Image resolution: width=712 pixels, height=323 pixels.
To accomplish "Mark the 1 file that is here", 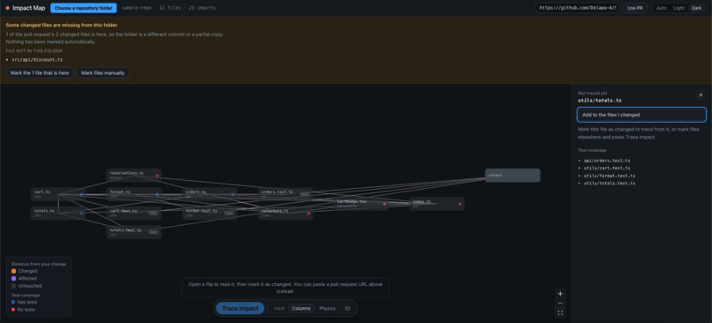I will tap(40, 72).
